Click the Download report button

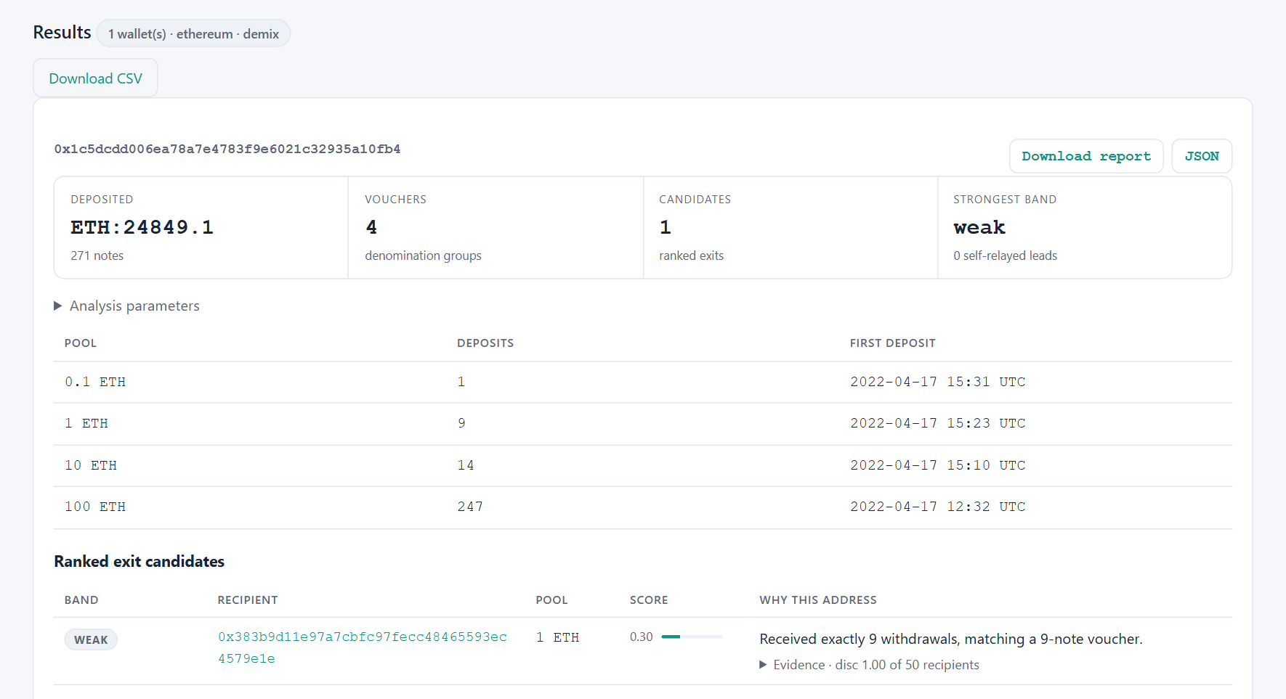pos(1086,156)
